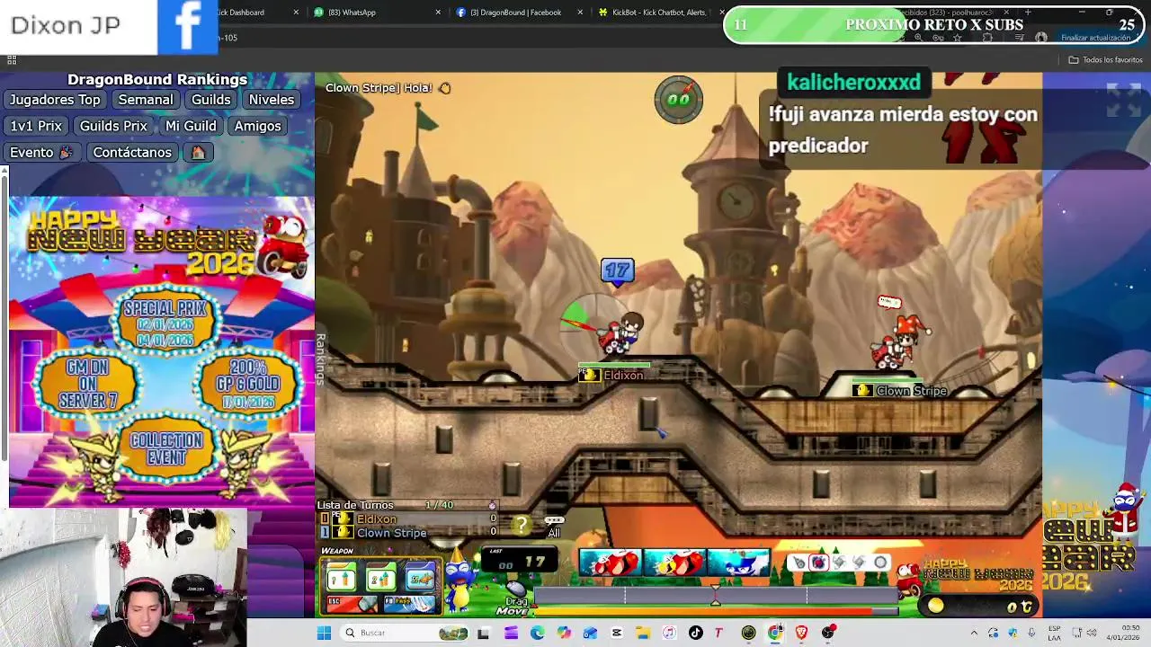Select the last round shot-mode icon
This screenshot has height=647, width=1151.
point(880,563)
